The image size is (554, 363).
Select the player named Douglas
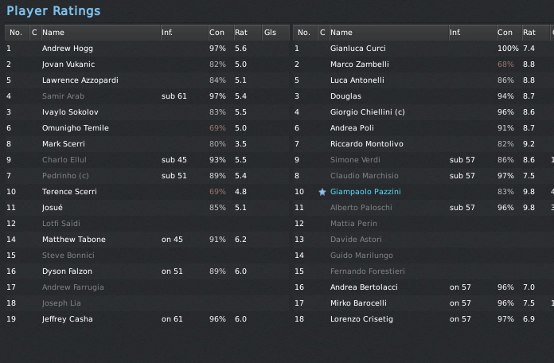(x=345, y=96)
